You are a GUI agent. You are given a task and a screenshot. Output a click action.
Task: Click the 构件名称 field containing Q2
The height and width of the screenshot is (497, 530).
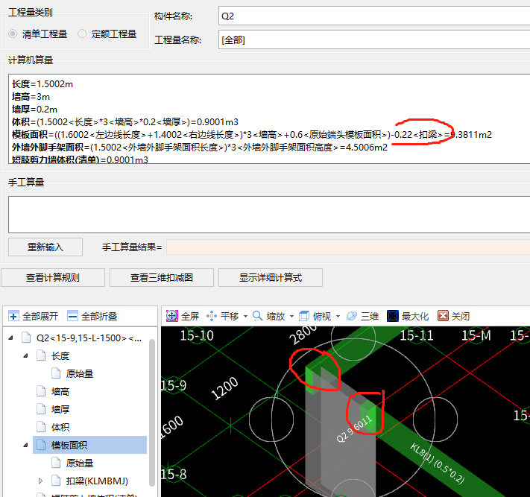click(x=374, y=16)
